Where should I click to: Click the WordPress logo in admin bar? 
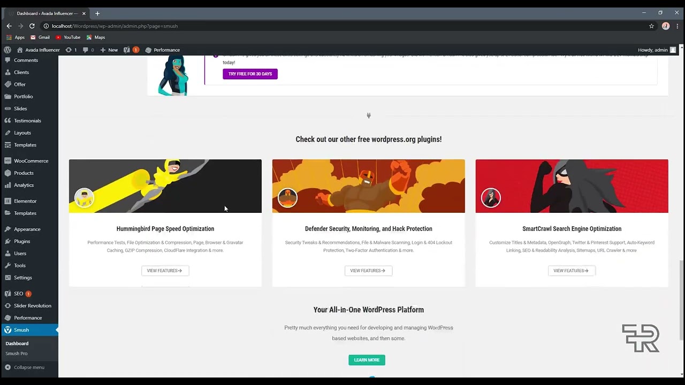click(x=7, y=50)
